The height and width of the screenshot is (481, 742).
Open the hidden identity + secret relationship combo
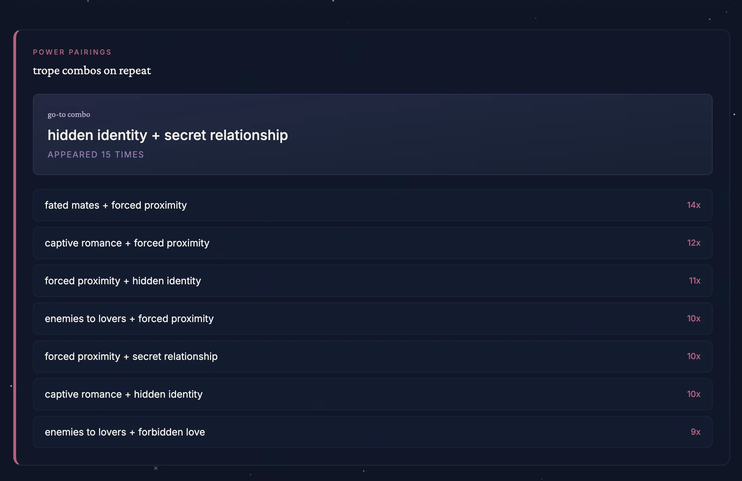coord(168,135)
